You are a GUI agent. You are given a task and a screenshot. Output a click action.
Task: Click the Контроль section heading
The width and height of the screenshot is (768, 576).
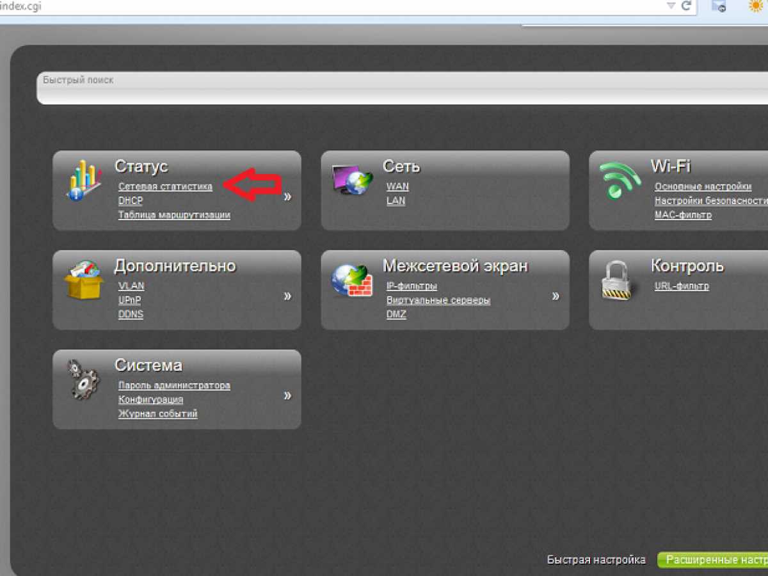(x=687, y=266)
